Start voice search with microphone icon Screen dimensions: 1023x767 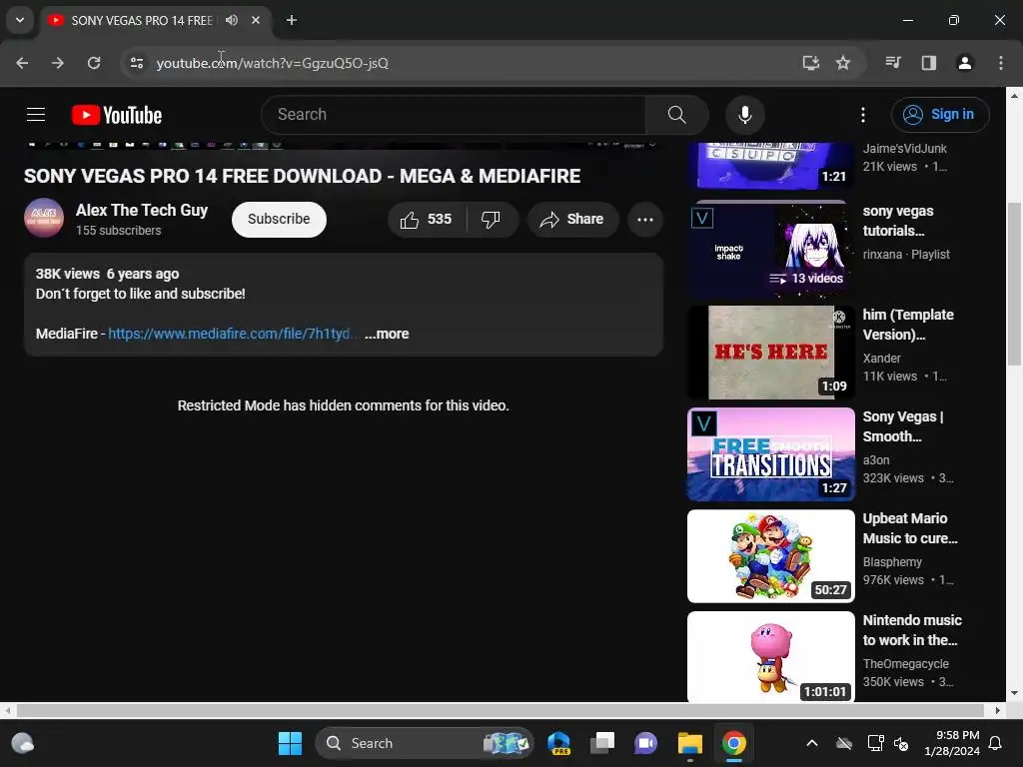coord(744,115)
